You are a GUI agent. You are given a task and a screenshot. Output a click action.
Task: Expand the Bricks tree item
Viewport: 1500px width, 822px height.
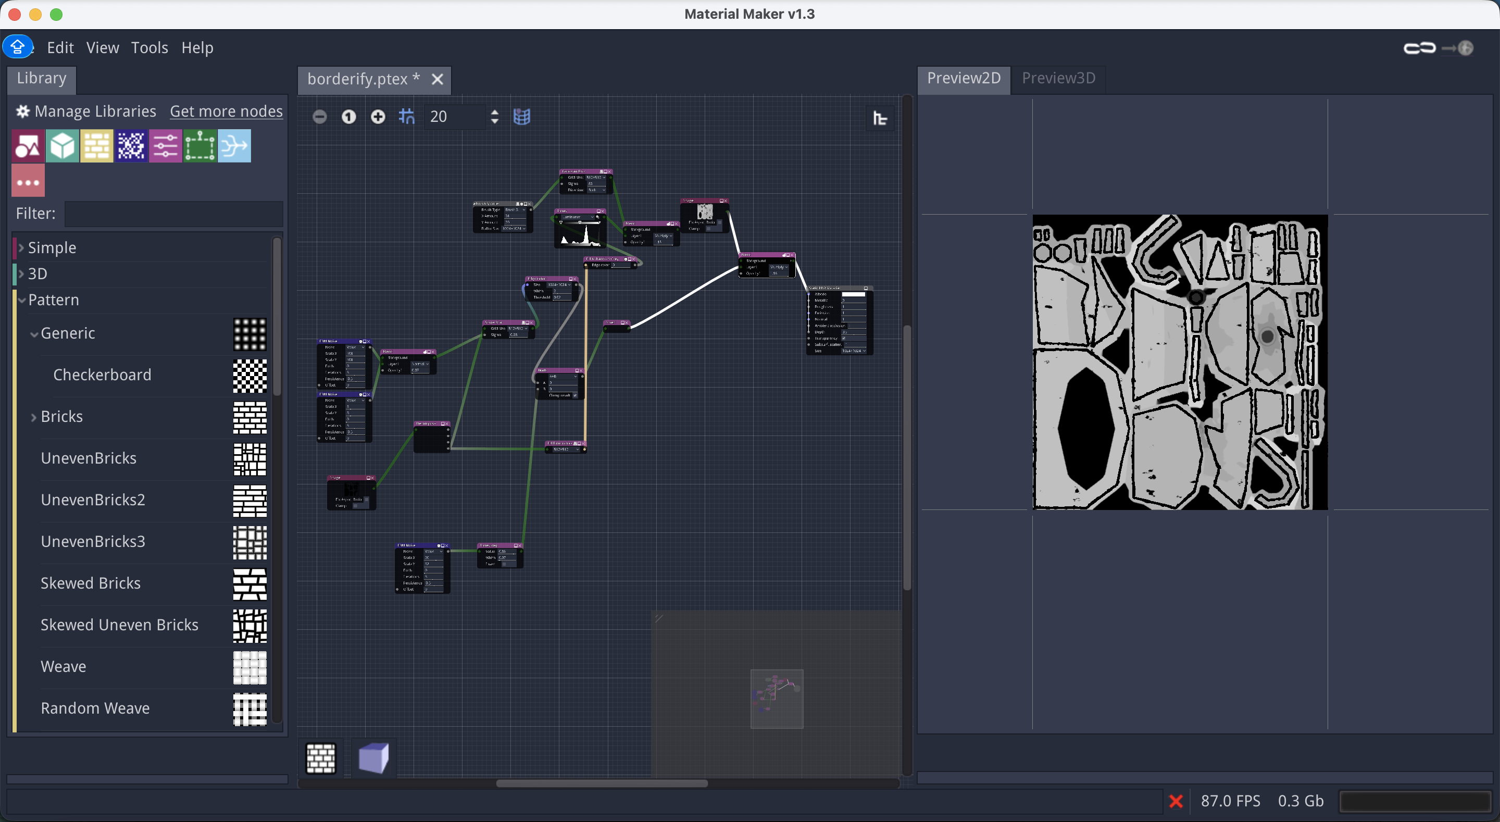(34, 417)
